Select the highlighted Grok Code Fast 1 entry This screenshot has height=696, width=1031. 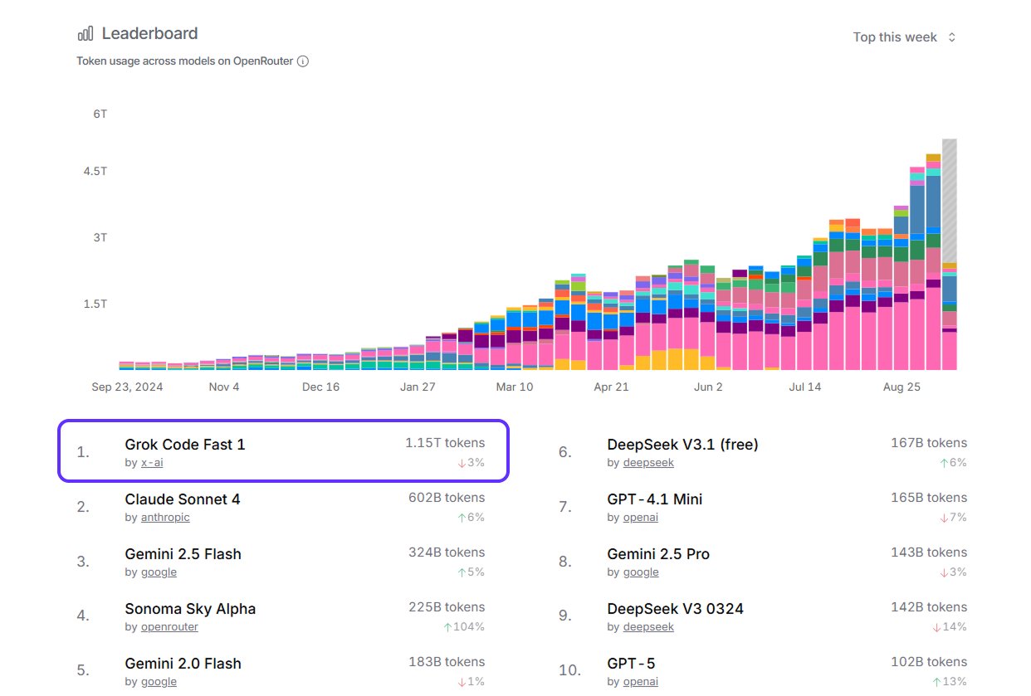pyautogui.click(x=282, y=450)
